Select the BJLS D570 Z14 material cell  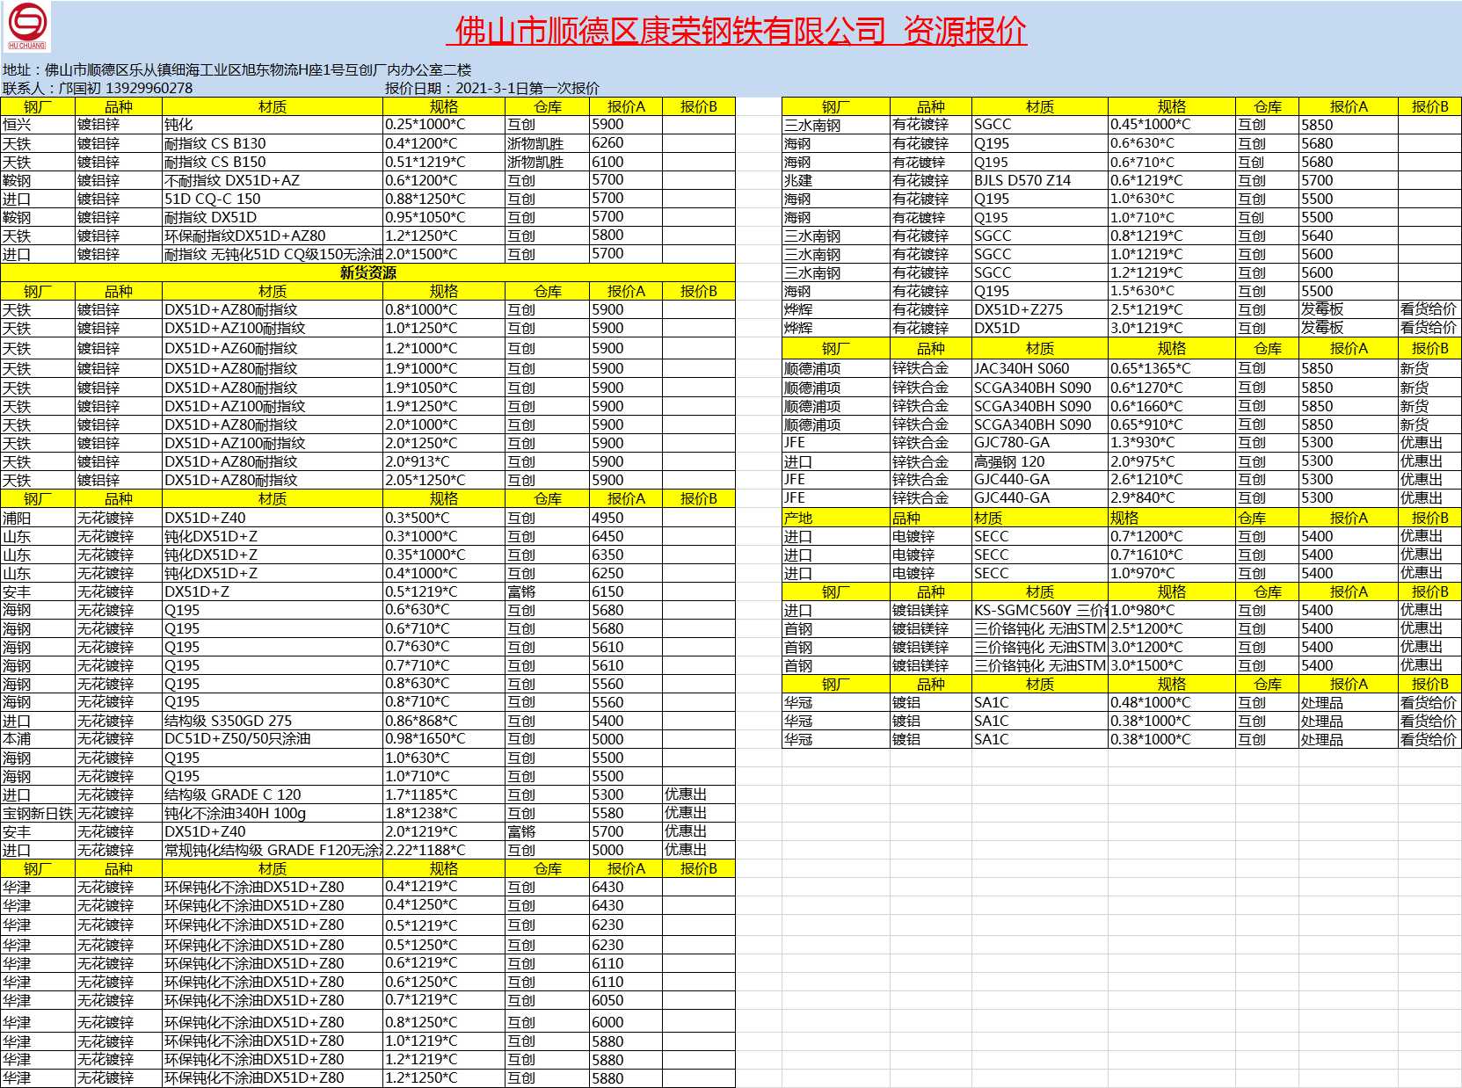(x=1040, y=180)
